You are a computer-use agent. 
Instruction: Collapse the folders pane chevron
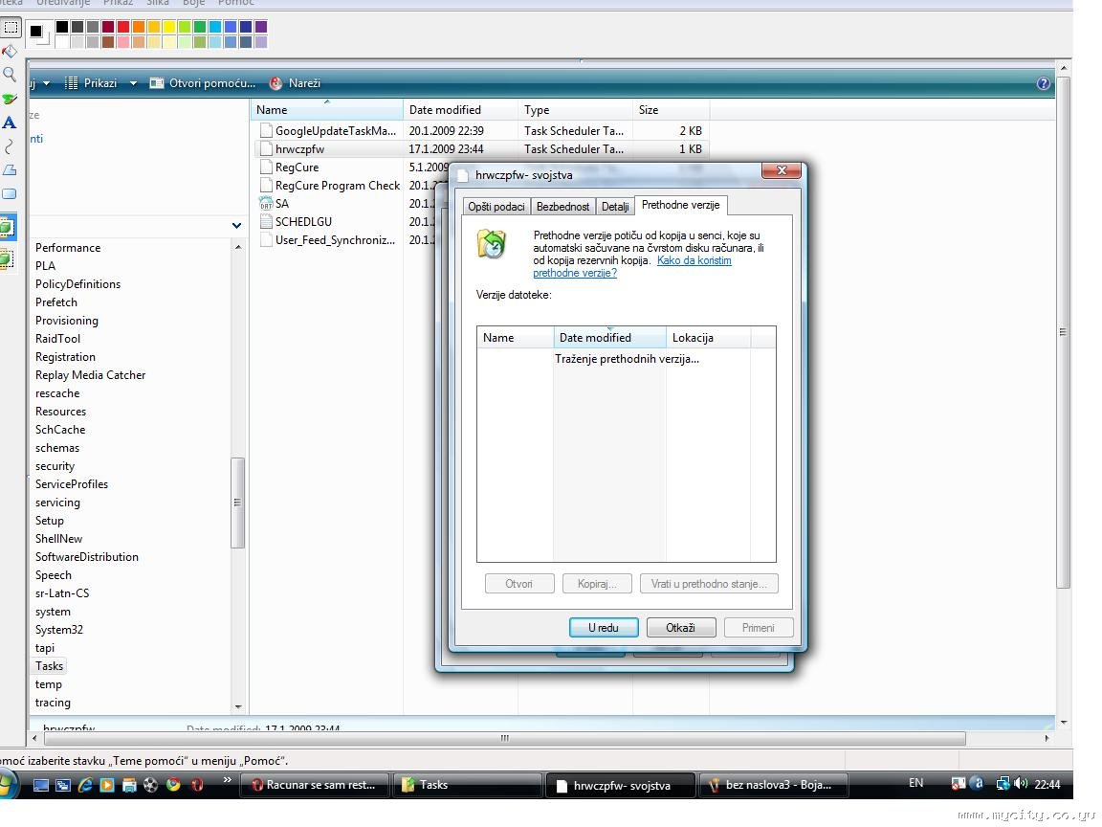[237, 226]
